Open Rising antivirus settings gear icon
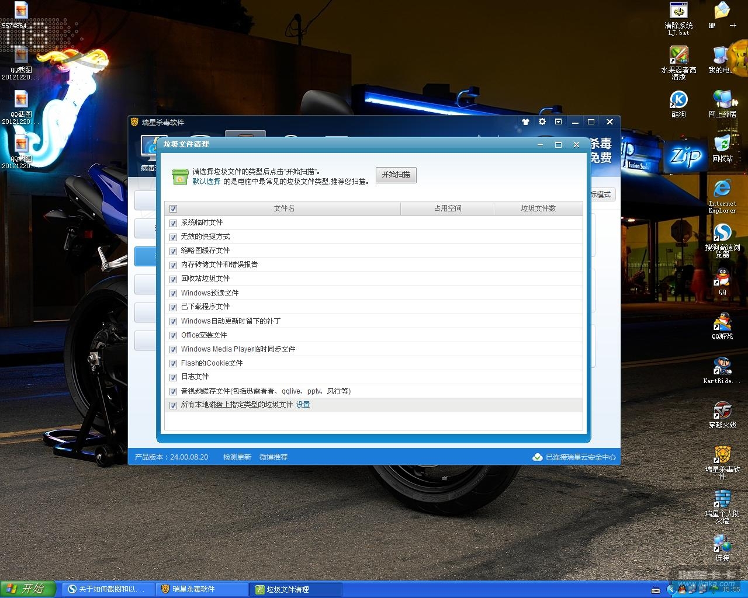 (x=542, y=122)
